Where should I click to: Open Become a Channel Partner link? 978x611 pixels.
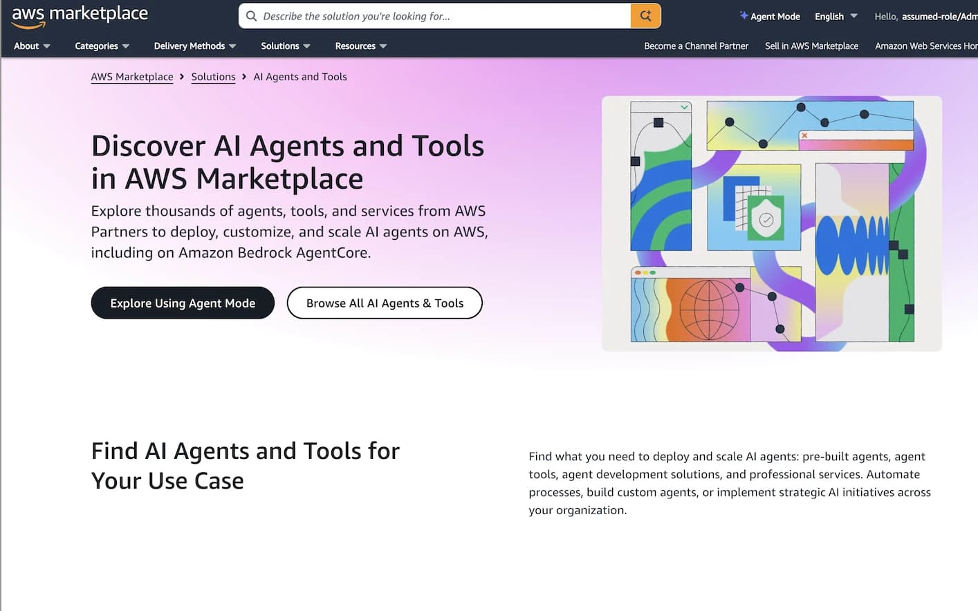tap(696, 46)
